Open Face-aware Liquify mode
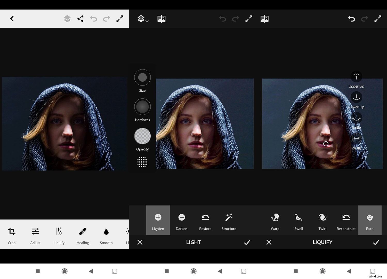 370,220
